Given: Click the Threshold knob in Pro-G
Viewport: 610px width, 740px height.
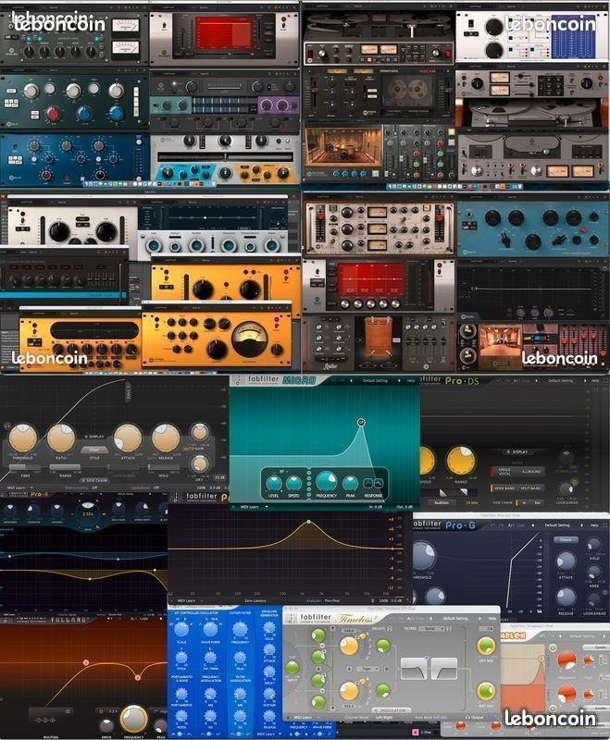Looking at the screenshot, I should pos(424,555).
